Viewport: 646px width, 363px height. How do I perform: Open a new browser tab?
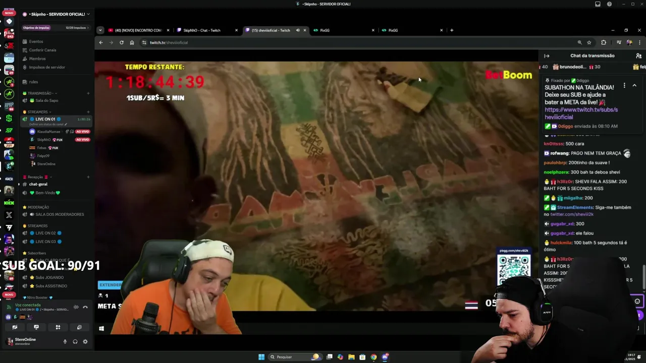[452, 30]
